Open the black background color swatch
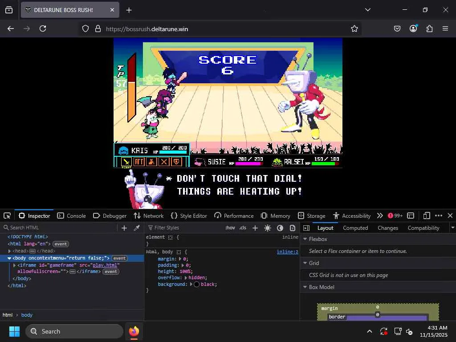This screenshot has width=456, height=342. coord(196,285)
